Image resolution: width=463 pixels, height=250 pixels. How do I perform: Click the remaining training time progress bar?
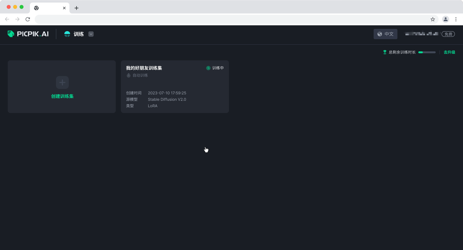(427, 52)
